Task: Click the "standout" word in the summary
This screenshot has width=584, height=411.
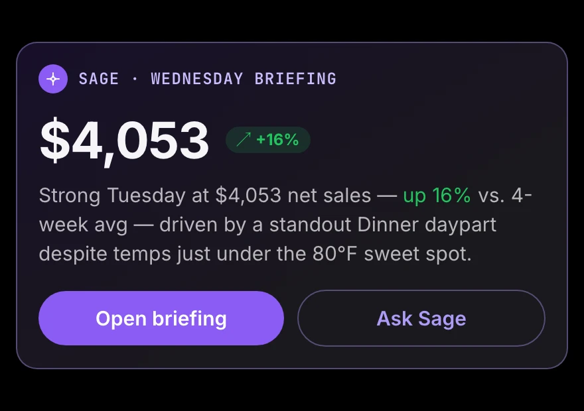Action: point(310,225)
